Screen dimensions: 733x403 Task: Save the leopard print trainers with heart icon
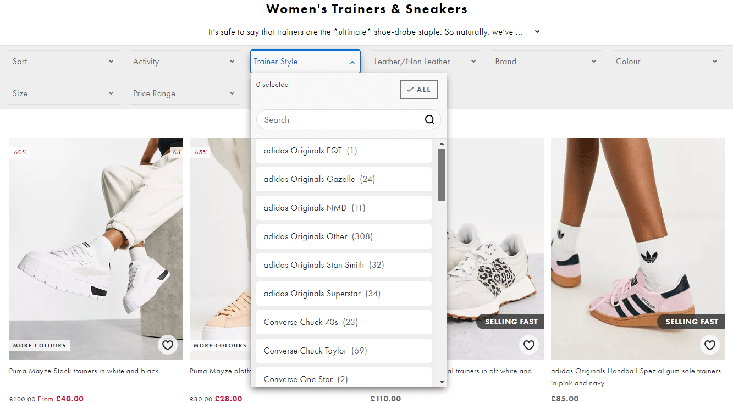[x=529, y=345]
